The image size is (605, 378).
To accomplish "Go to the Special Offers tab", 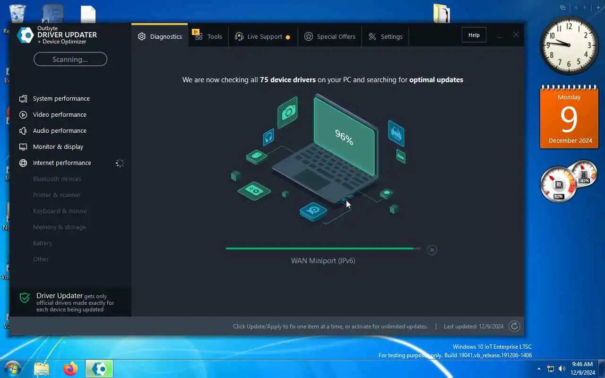I will [329, 36].
